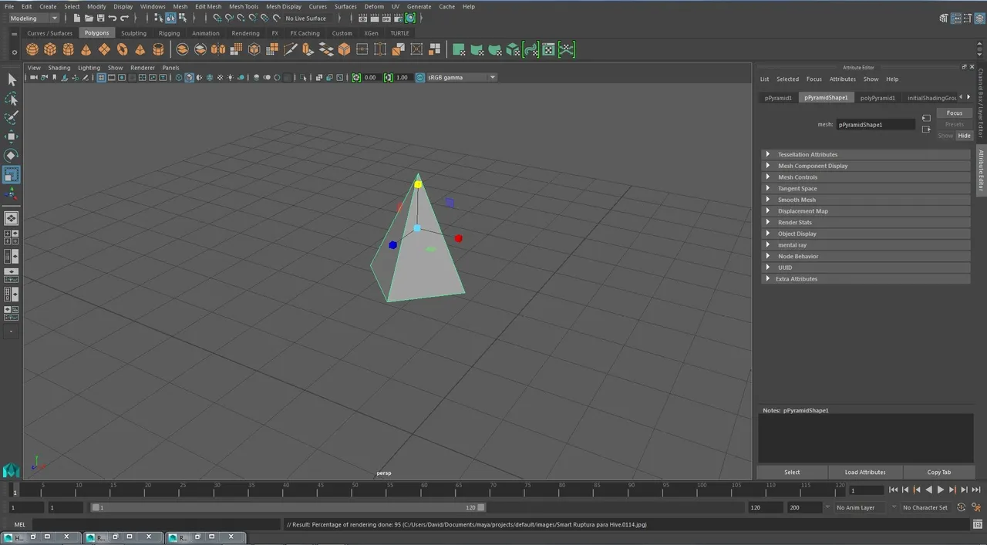
Task: Toggle the Tool Settings panel icon
Action: point(968,19)
